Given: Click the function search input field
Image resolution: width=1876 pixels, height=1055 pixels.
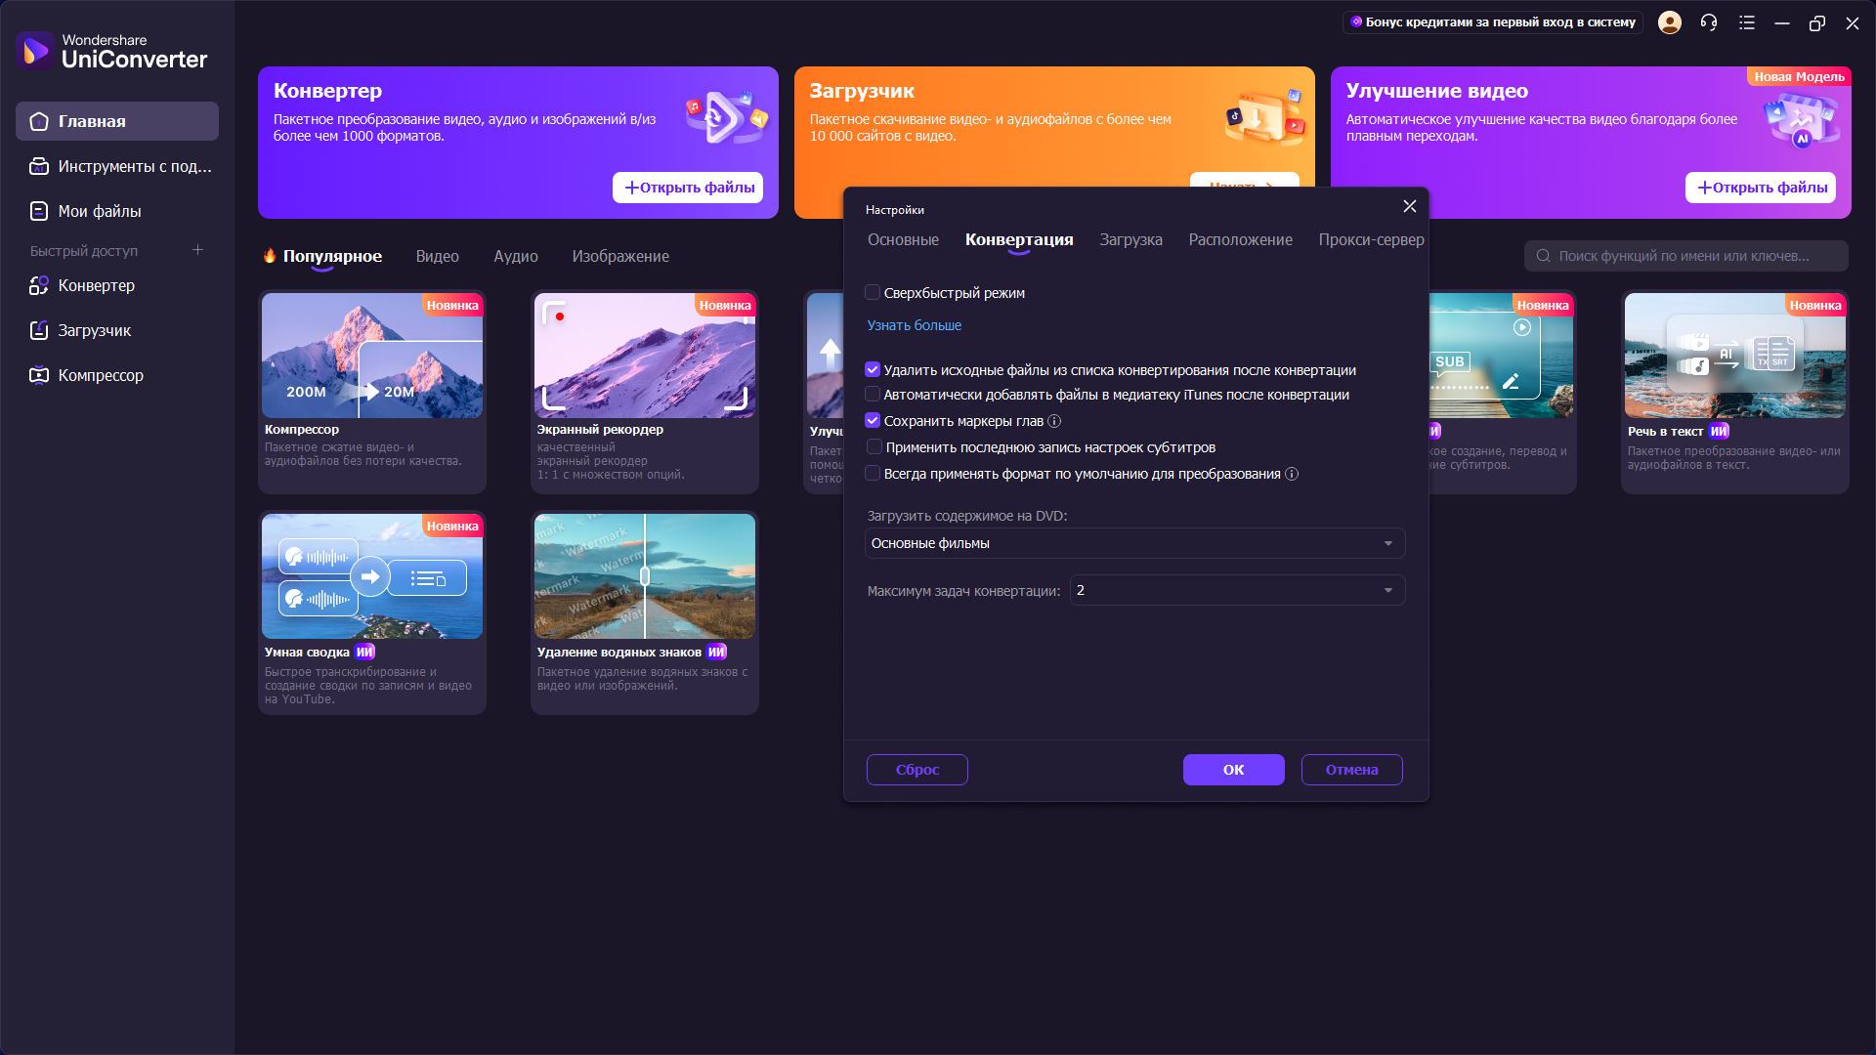Looking at the screenshot, I should click(x=1684, y=256).
